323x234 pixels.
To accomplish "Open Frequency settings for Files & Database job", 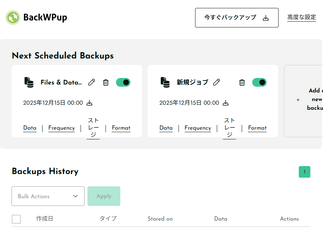I will [x=61, y=128].
